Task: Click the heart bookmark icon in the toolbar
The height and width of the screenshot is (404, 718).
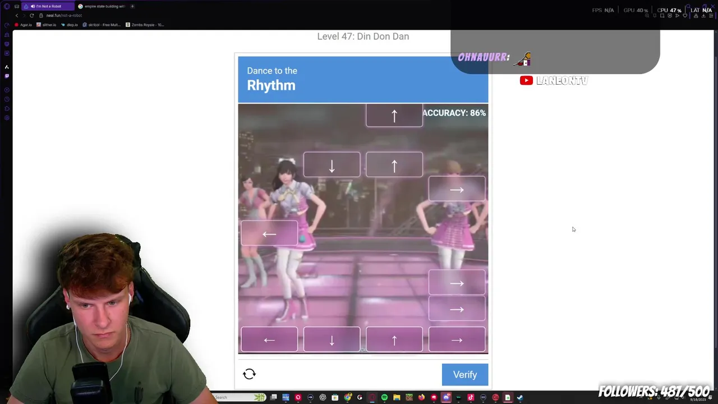Action: click(685, 16)
